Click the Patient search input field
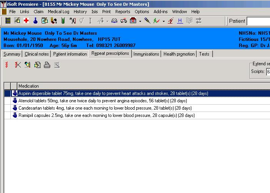The width and height of the screenshot is (270, 193). (x=258, y=21)
